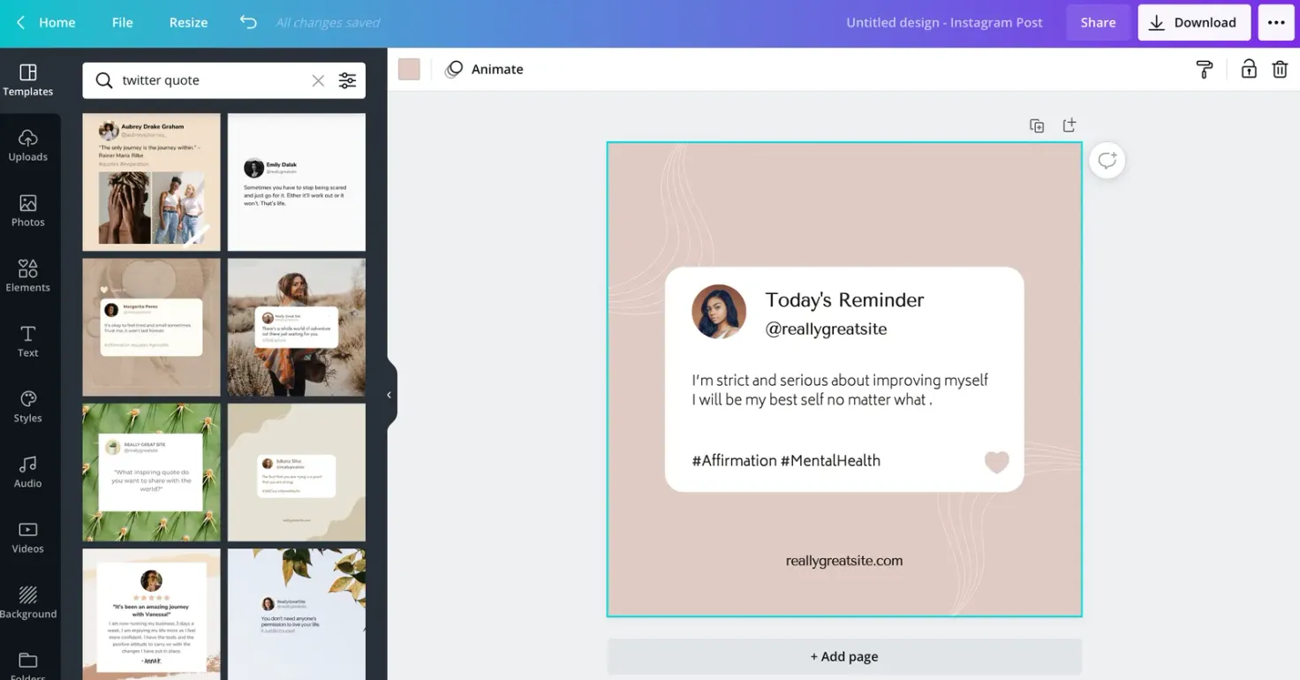Open the Templates sidebar tab
This screenshot has width=1300, height=680.
click(28, 80)
